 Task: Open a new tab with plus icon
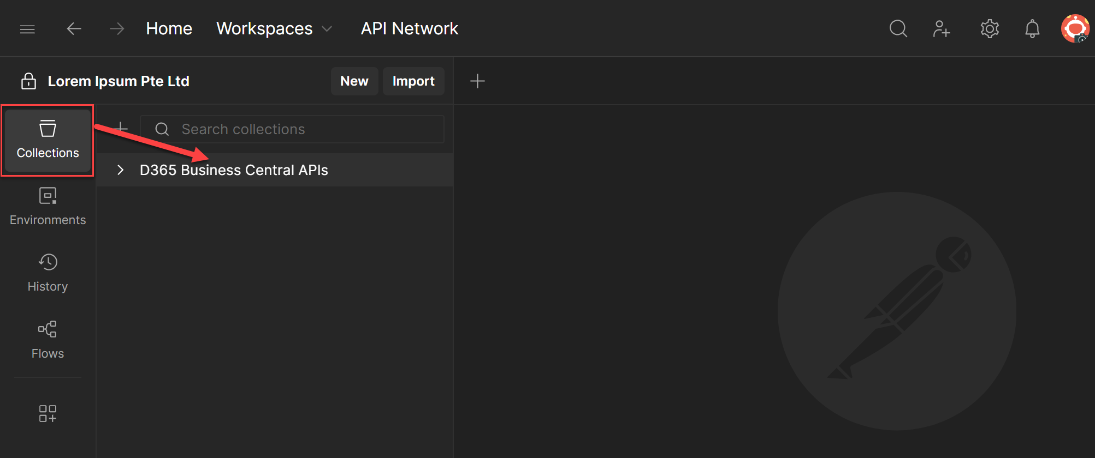477,81
